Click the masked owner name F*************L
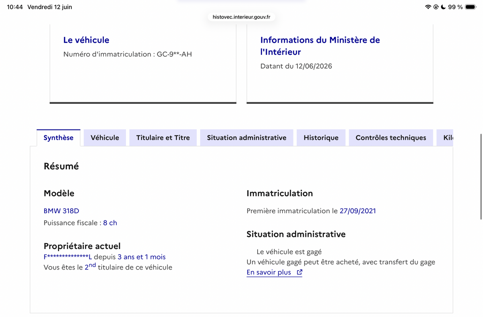Screen dimensions: 483x317 [x=68, y=257]
